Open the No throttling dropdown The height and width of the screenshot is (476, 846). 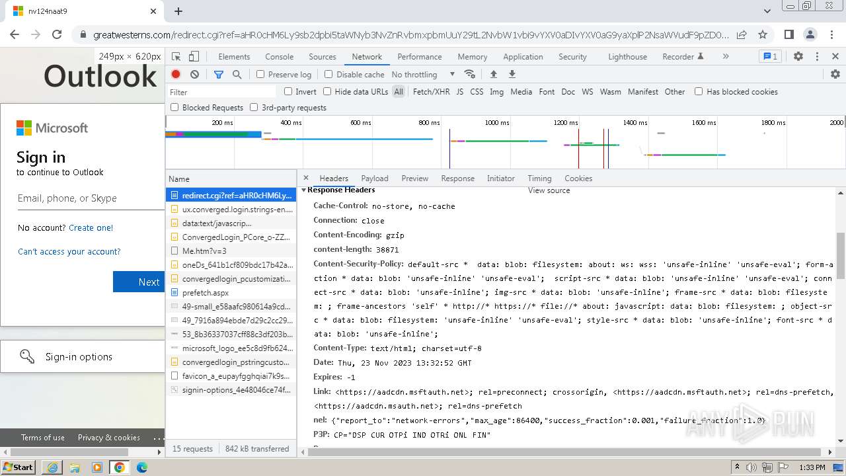pos(423,75)
